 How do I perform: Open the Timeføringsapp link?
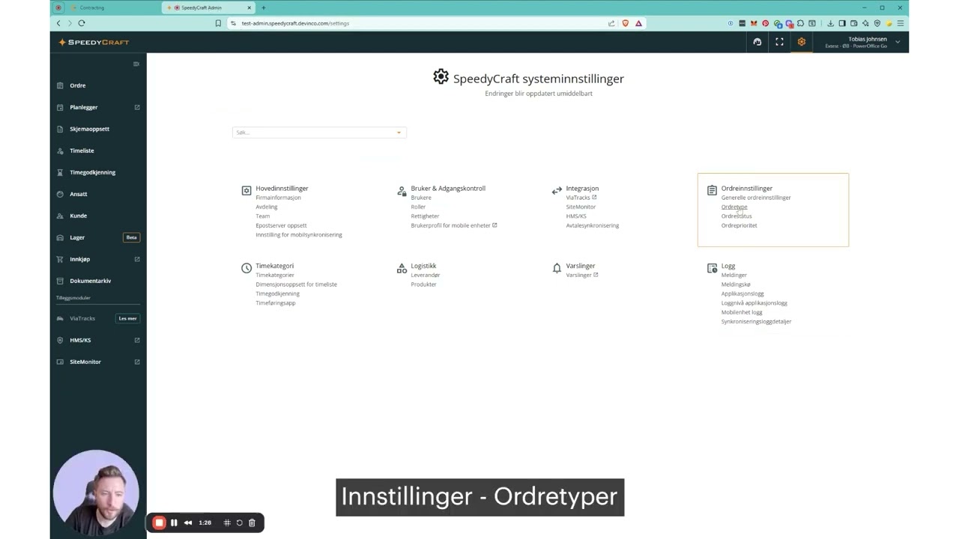point(276,302)
